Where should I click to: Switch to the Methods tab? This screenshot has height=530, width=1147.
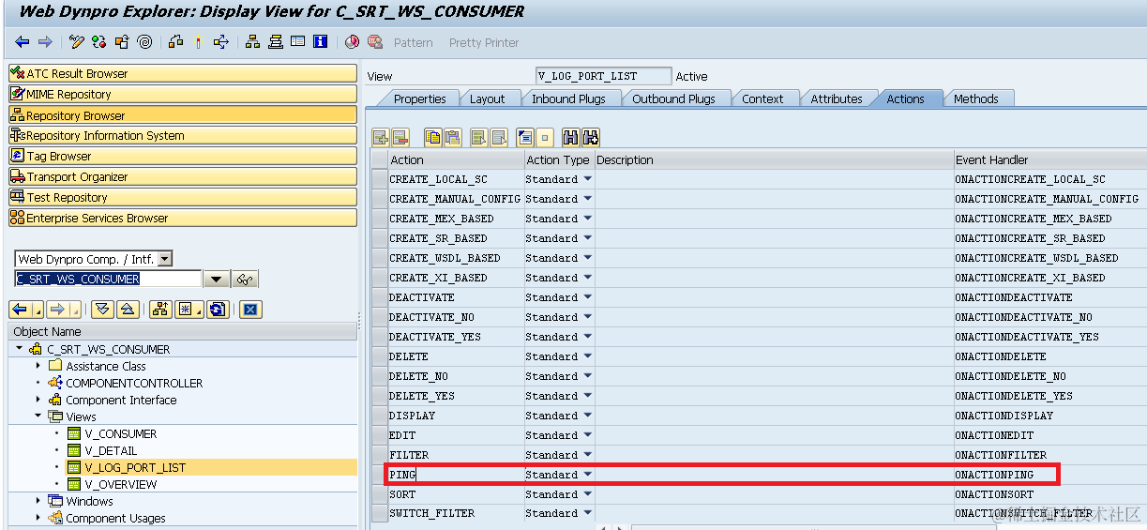pos(975,98)
